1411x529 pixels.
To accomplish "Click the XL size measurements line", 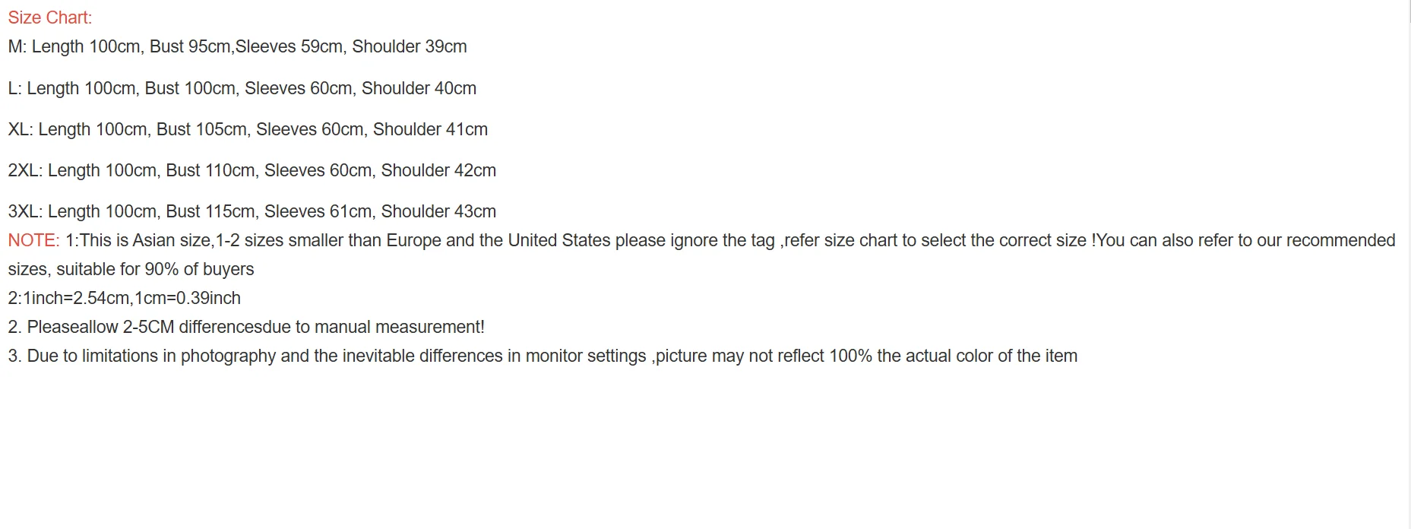I will [248, 129].
